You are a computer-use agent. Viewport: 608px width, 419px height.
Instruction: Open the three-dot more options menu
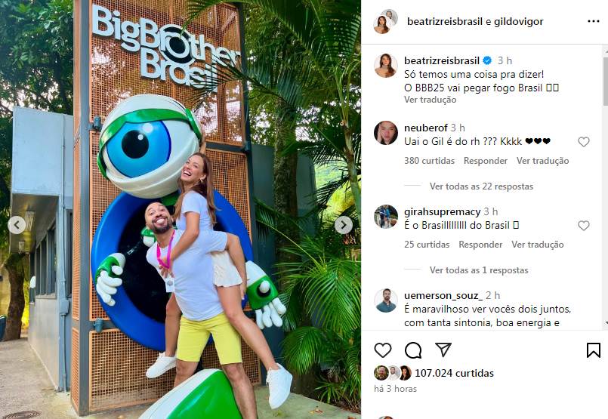[593, 21]
